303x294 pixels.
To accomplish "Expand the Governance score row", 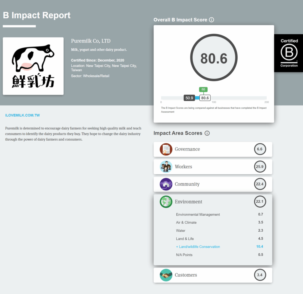I will [213, 149].
